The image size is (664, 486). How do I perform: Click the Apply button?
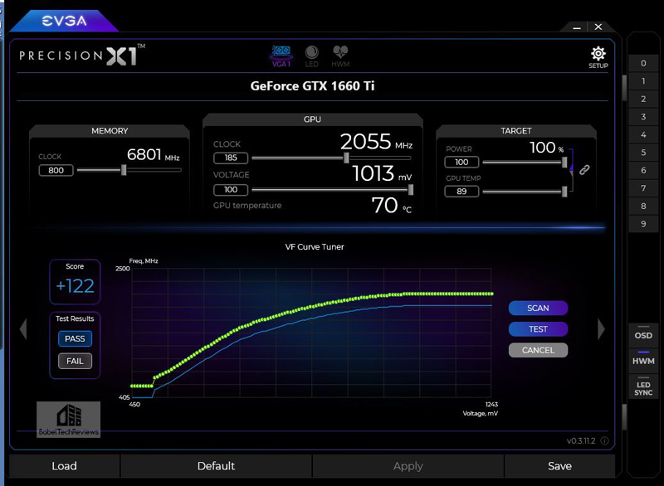point(408,466)
